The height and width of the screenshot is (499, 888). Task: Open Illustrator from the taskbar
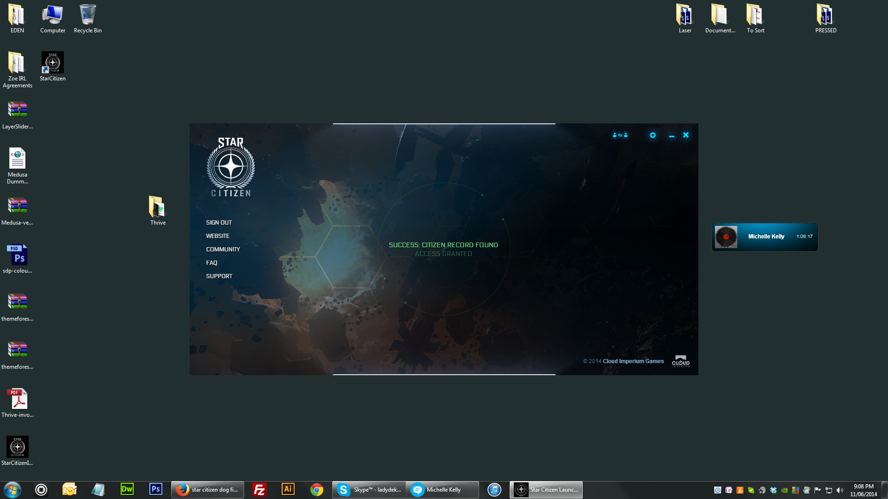click(288, 489)
